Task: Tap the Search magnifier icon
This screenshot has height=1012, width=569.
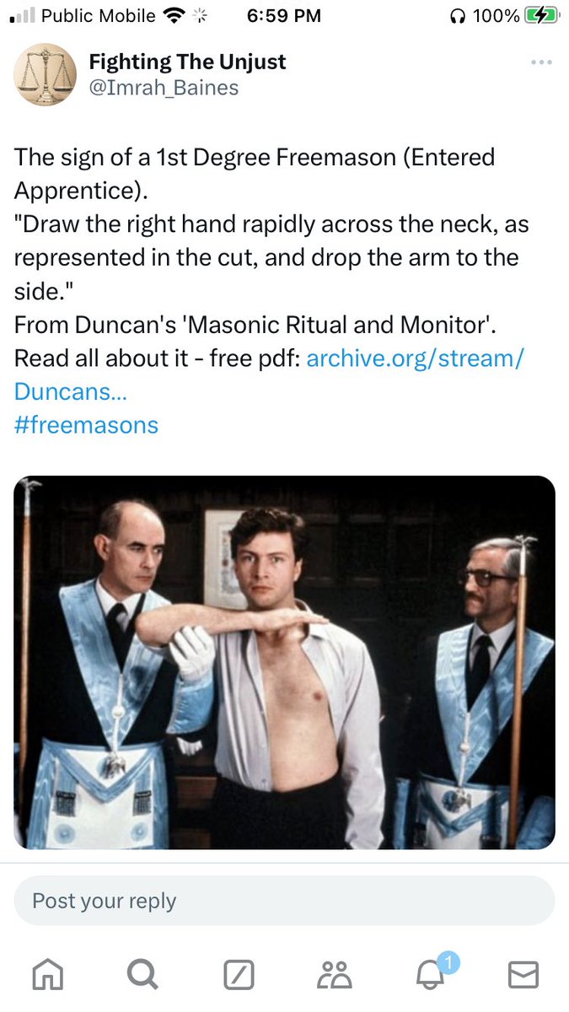Action: tap(142, 975)
